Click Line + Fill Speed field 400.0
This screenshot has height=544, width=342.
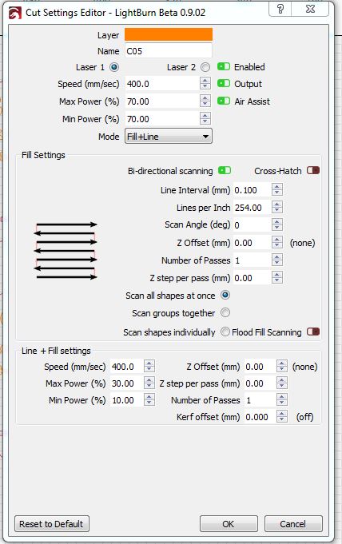[x=126, y=367]
